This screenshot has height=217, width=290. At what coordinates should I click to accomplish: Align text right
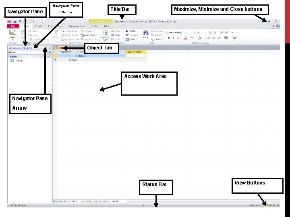coord(219,38)
